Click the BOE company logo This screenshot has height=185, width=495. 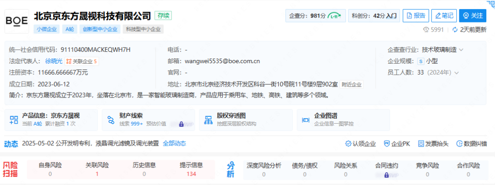(x=17, y=22)
